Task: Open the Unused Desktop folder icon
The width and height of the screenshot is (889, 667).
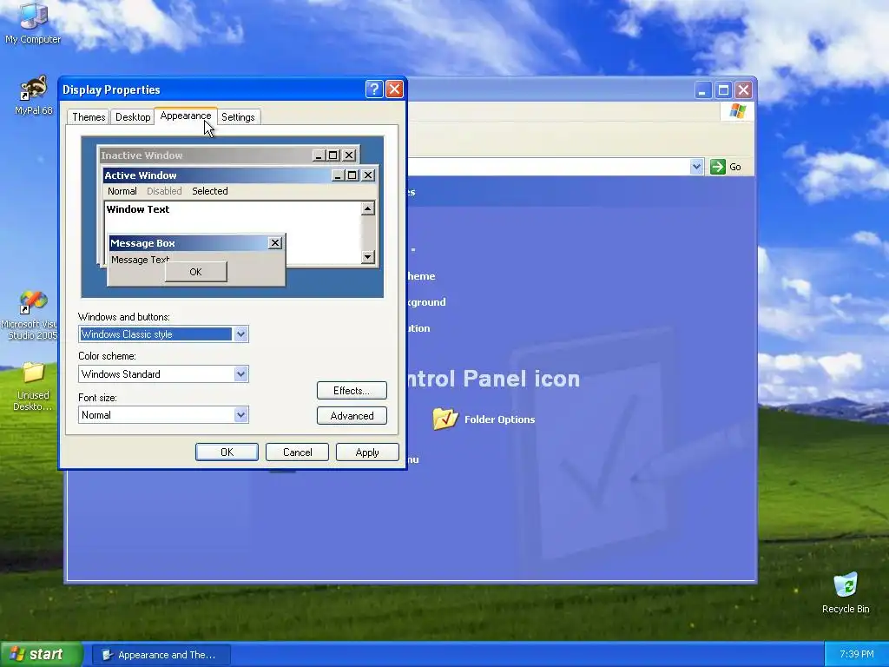Action: (33, 386)
